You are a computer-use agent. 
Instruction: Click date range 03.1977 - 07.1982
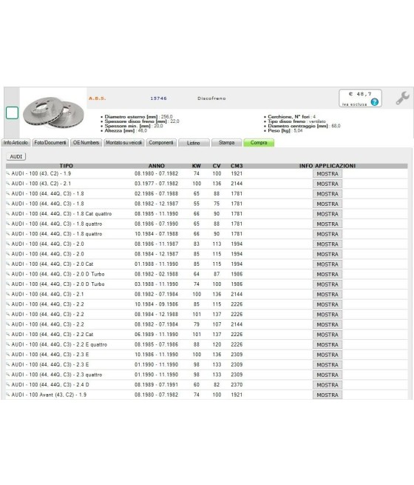156,184
